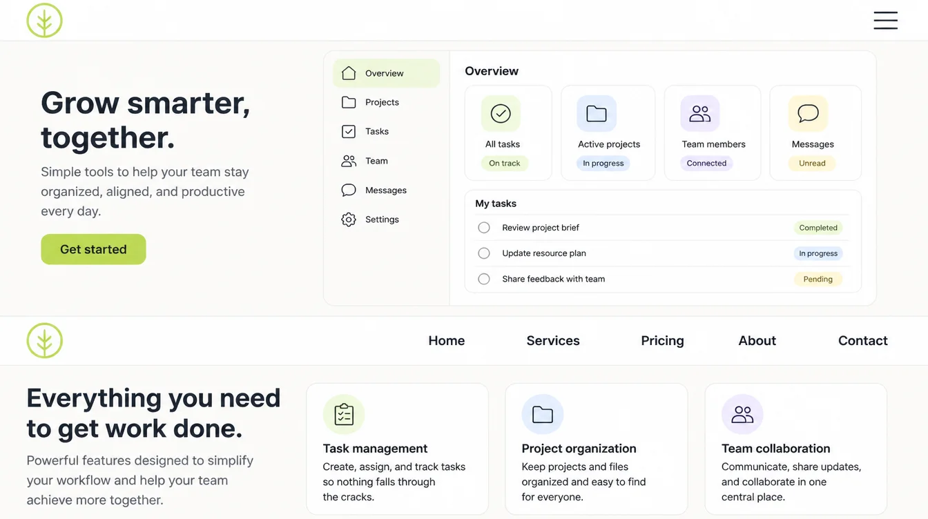Select the Overview house icon in the sidebar
The height and width of the screenshot is (519, 928).
(x=349, y=73)
